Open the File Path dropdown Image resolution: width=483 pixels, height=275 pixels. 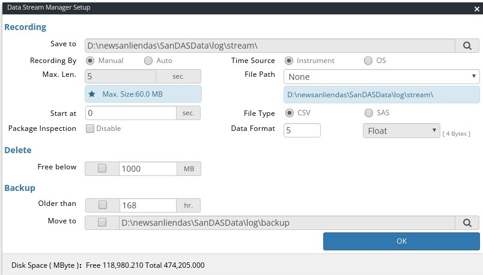click(381, 77)
